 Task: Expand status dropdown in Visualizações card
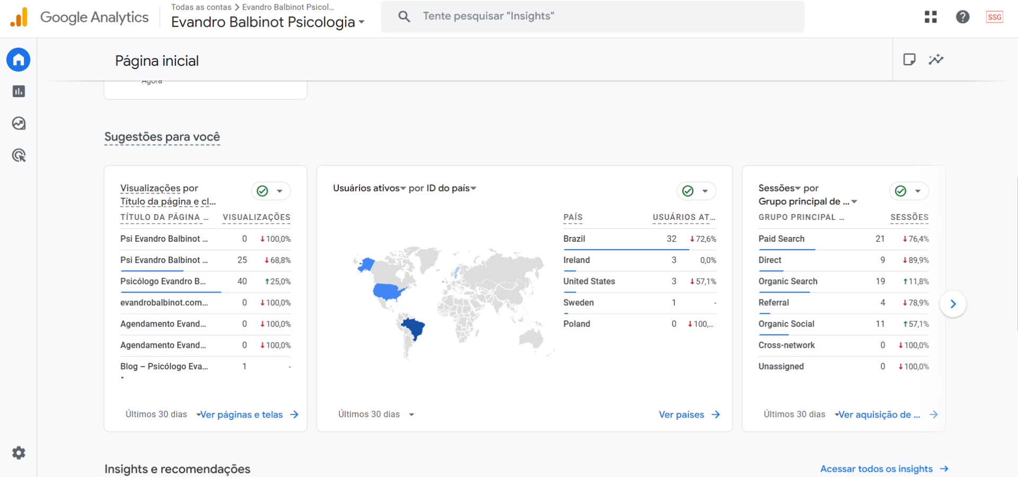click(x=279, y=191)
